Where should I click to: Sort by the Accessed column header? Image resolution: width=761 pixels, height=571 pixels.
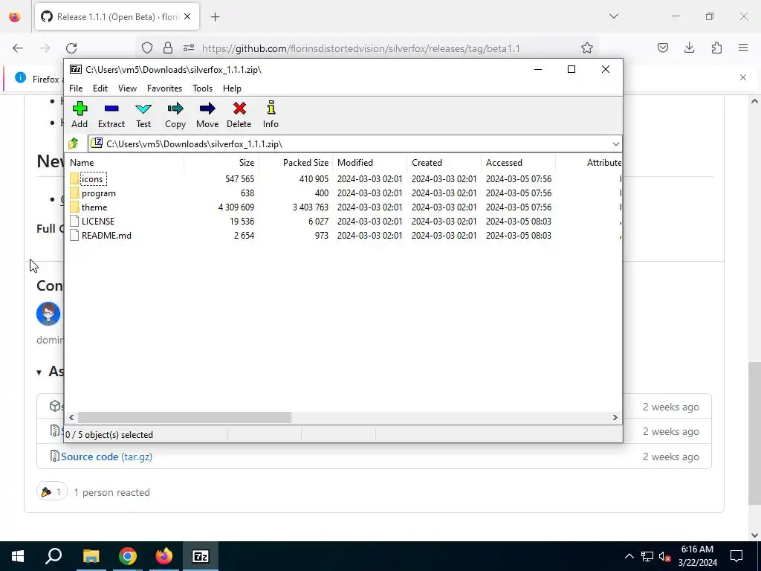click(x=518, y=163)
